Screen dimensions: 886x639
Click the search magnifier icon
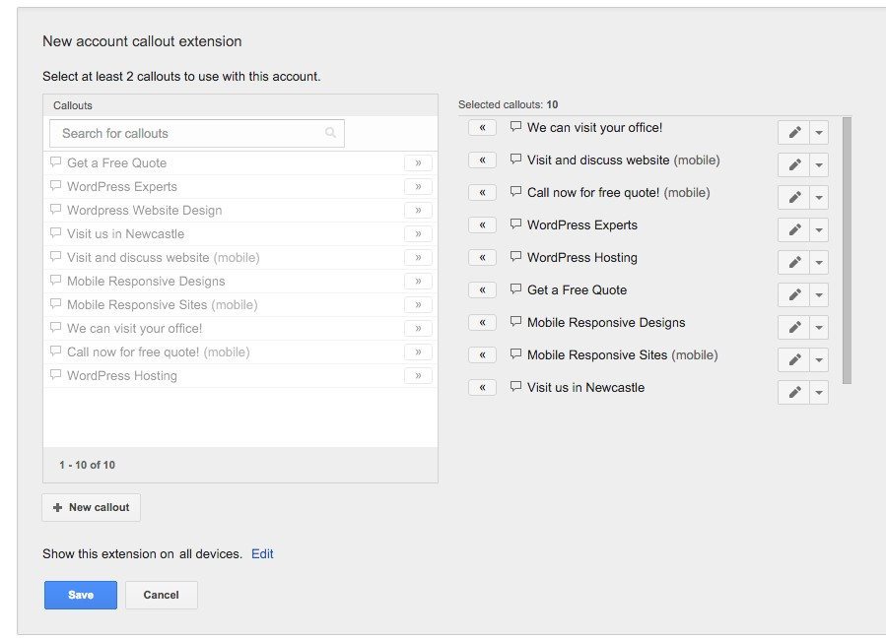pos(330,131)
